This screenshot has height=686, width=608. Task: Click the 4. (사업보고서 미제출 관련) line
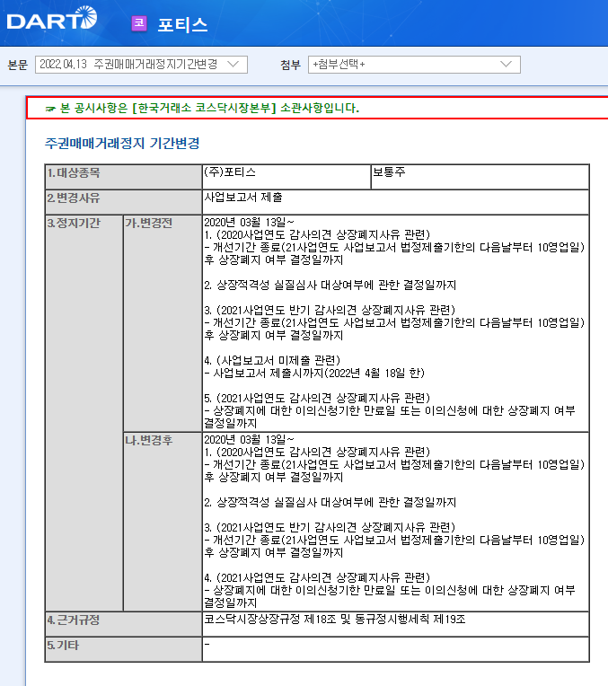tap(272, 360)
